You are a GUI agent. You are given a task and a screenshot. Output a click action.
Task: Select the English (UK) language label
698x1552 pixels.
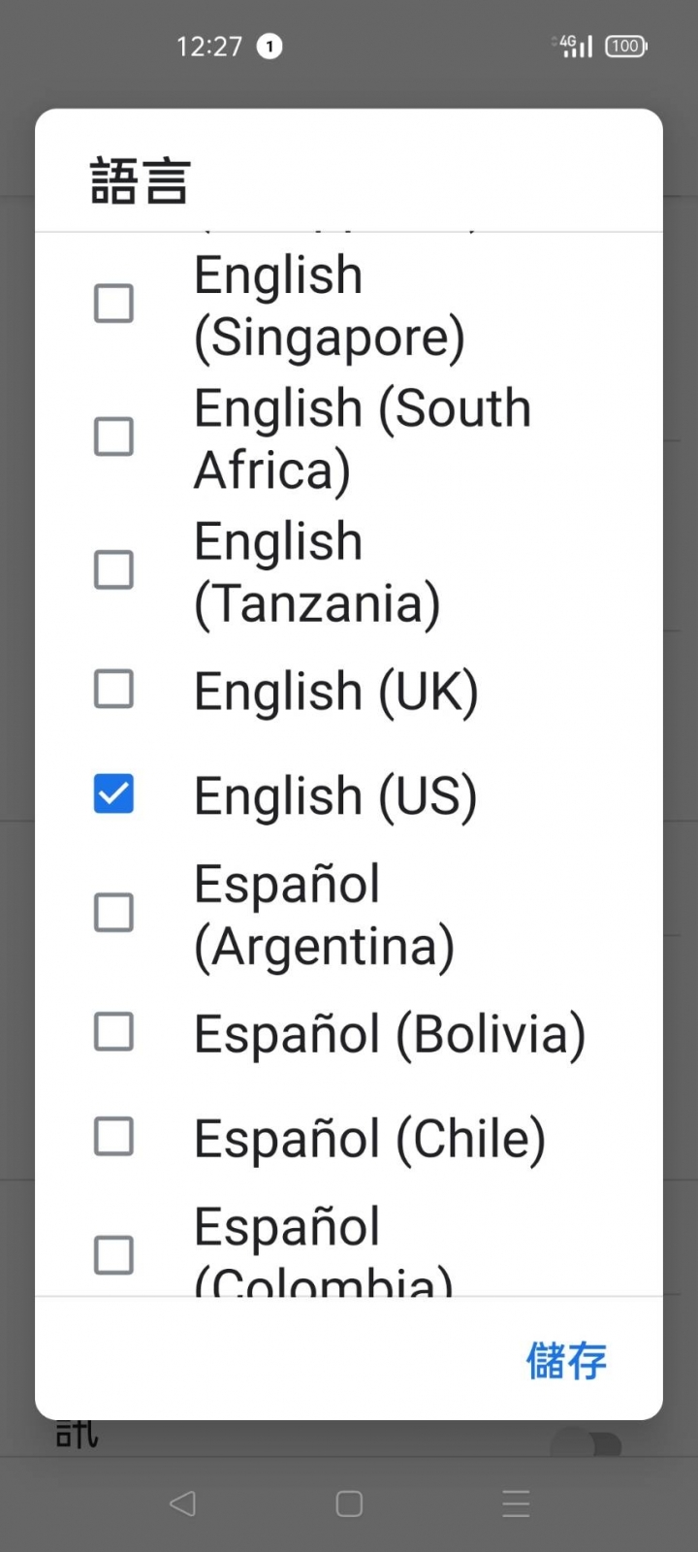[336, 692]
